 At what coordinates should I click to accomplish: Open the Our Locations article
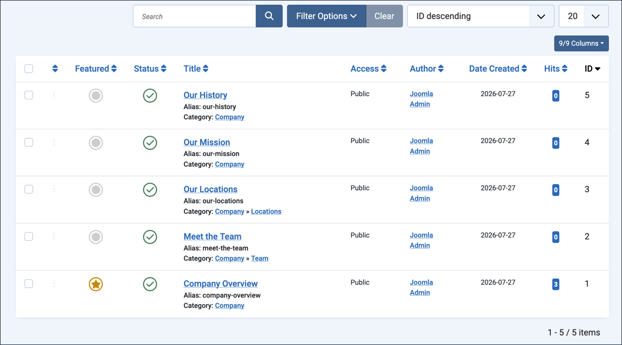210,190
